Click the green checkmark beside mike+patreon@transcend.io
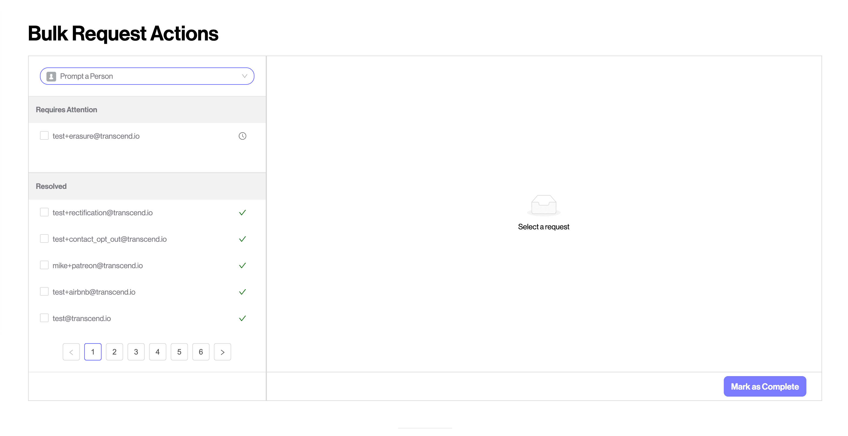Viewport: 848px width, 436px height. [242, 265]
